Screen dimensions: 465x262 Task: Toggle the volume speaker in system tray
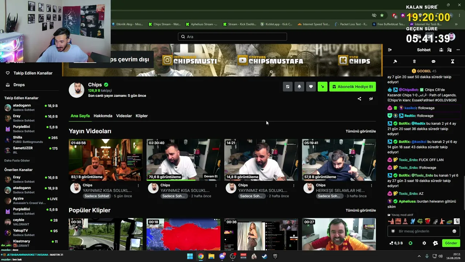click(x=440, y=256)
